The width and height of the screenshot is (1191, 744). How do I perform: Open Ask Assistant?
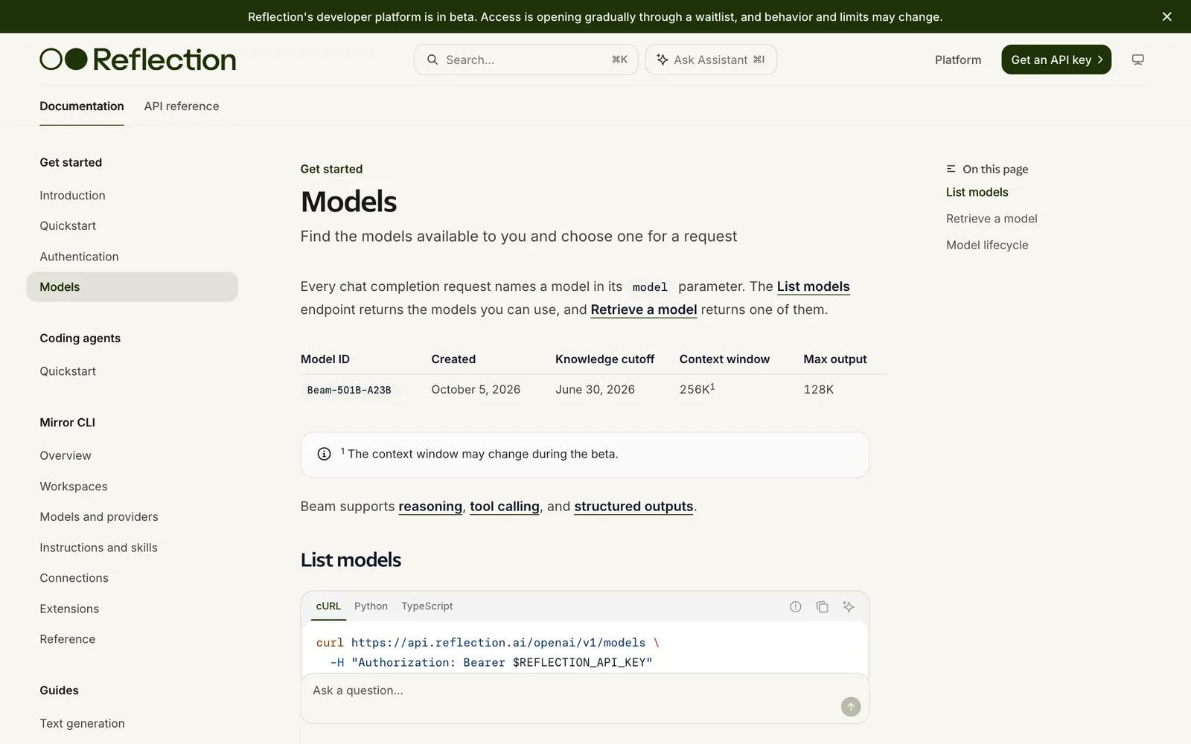pyautogui.click(x=711, y=60)
